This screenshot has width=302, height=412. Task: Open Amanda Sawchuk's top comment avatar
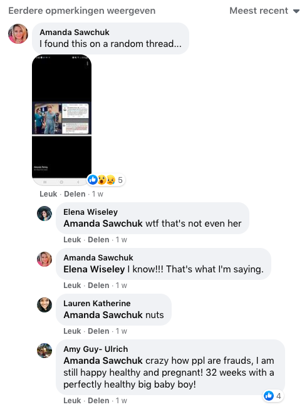18,34
